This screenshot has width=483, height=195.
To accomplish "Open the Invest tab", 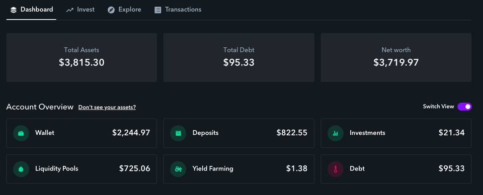I will coord(80,10).
